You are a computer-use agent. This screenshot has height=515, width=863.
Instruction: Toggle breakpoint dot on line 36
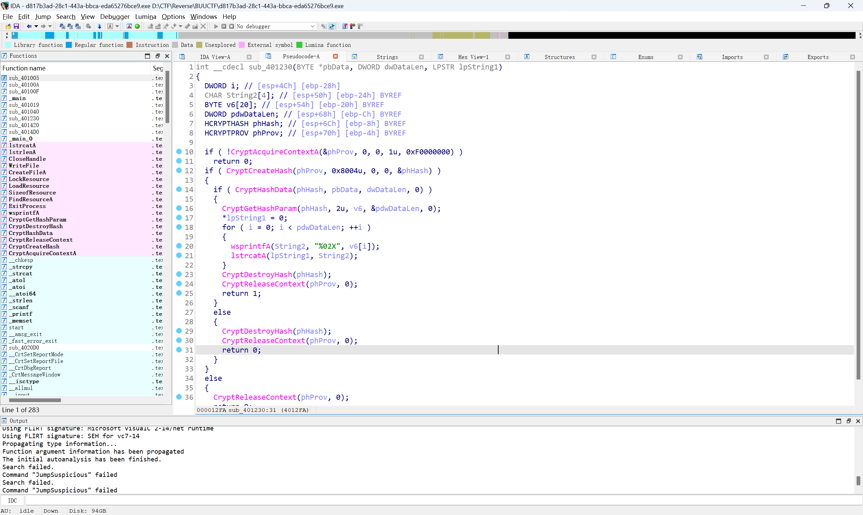click(x=179, y=397)
